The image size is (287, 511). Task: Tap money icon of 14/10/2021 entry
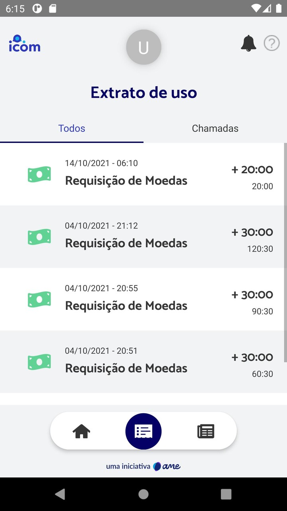click(39, 174)
